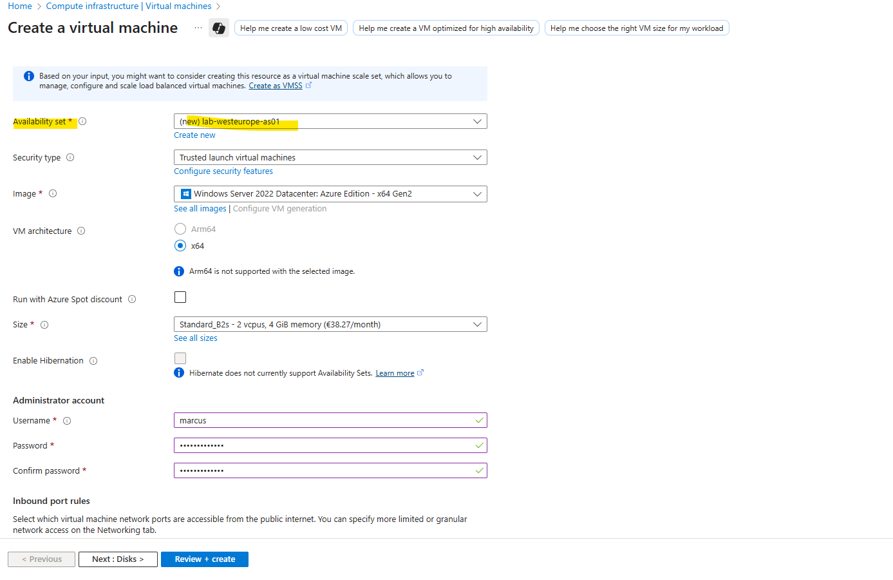Open the Copilot icon button
Image resolution: width=893 pixels, height=580 pixels.
pyautogui.click(x=219, y=28)
